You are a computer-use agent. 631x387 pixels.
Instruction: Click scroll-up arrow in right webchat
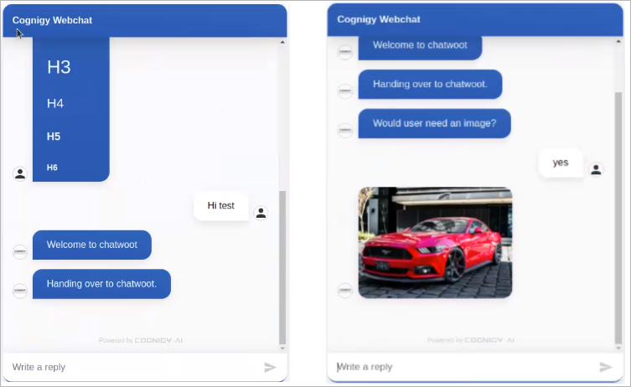(618, 41)
